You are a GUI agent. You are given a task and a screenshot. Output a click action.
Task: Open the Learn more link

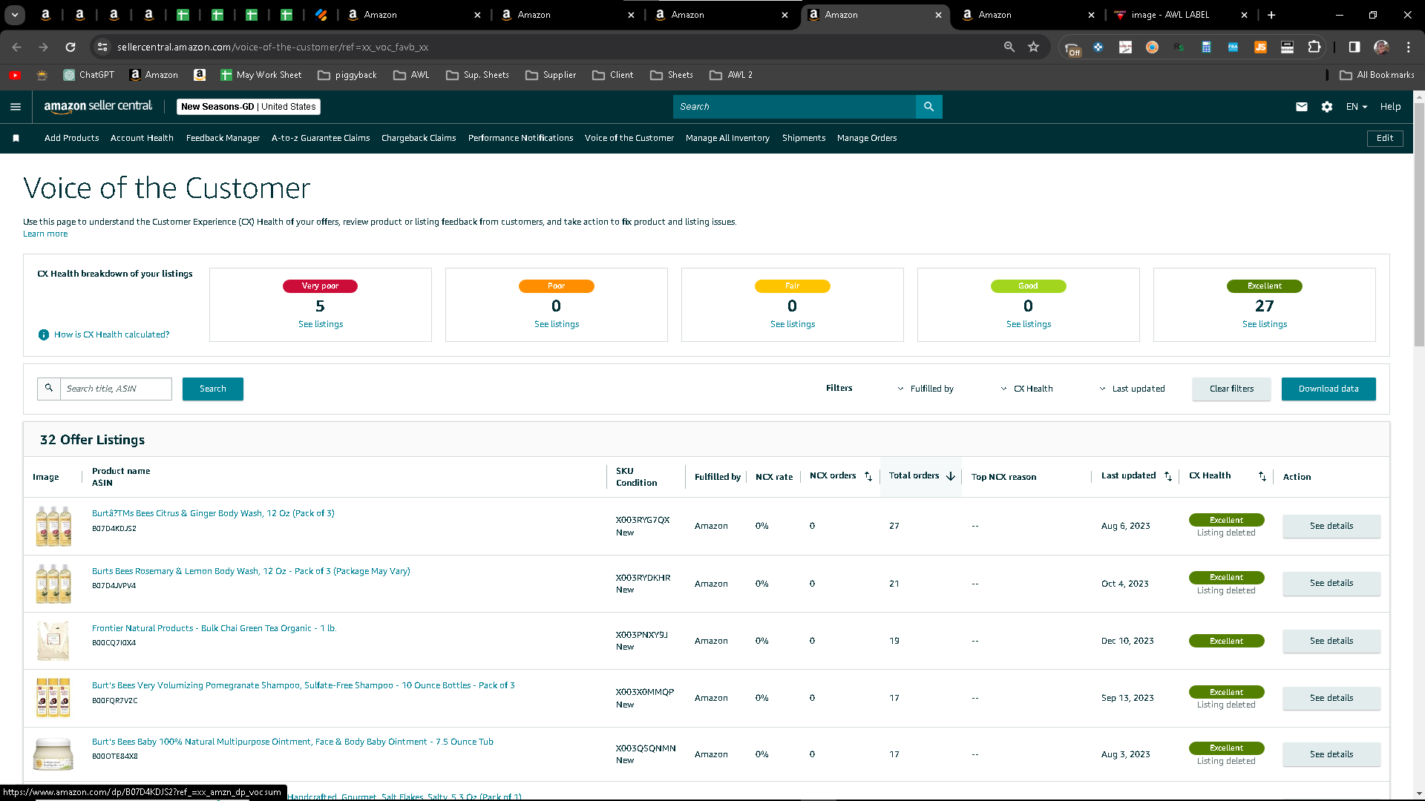pyautogui.click(x=45, y=234)
